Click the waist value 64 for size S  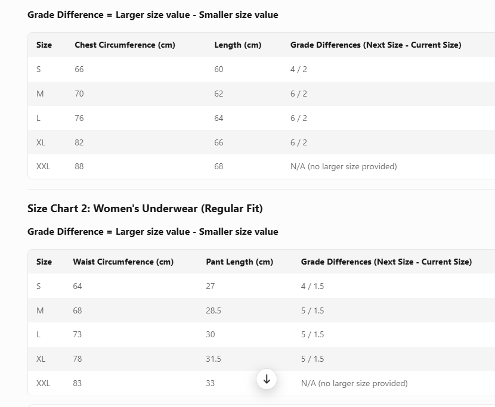[x=78, y=286]
